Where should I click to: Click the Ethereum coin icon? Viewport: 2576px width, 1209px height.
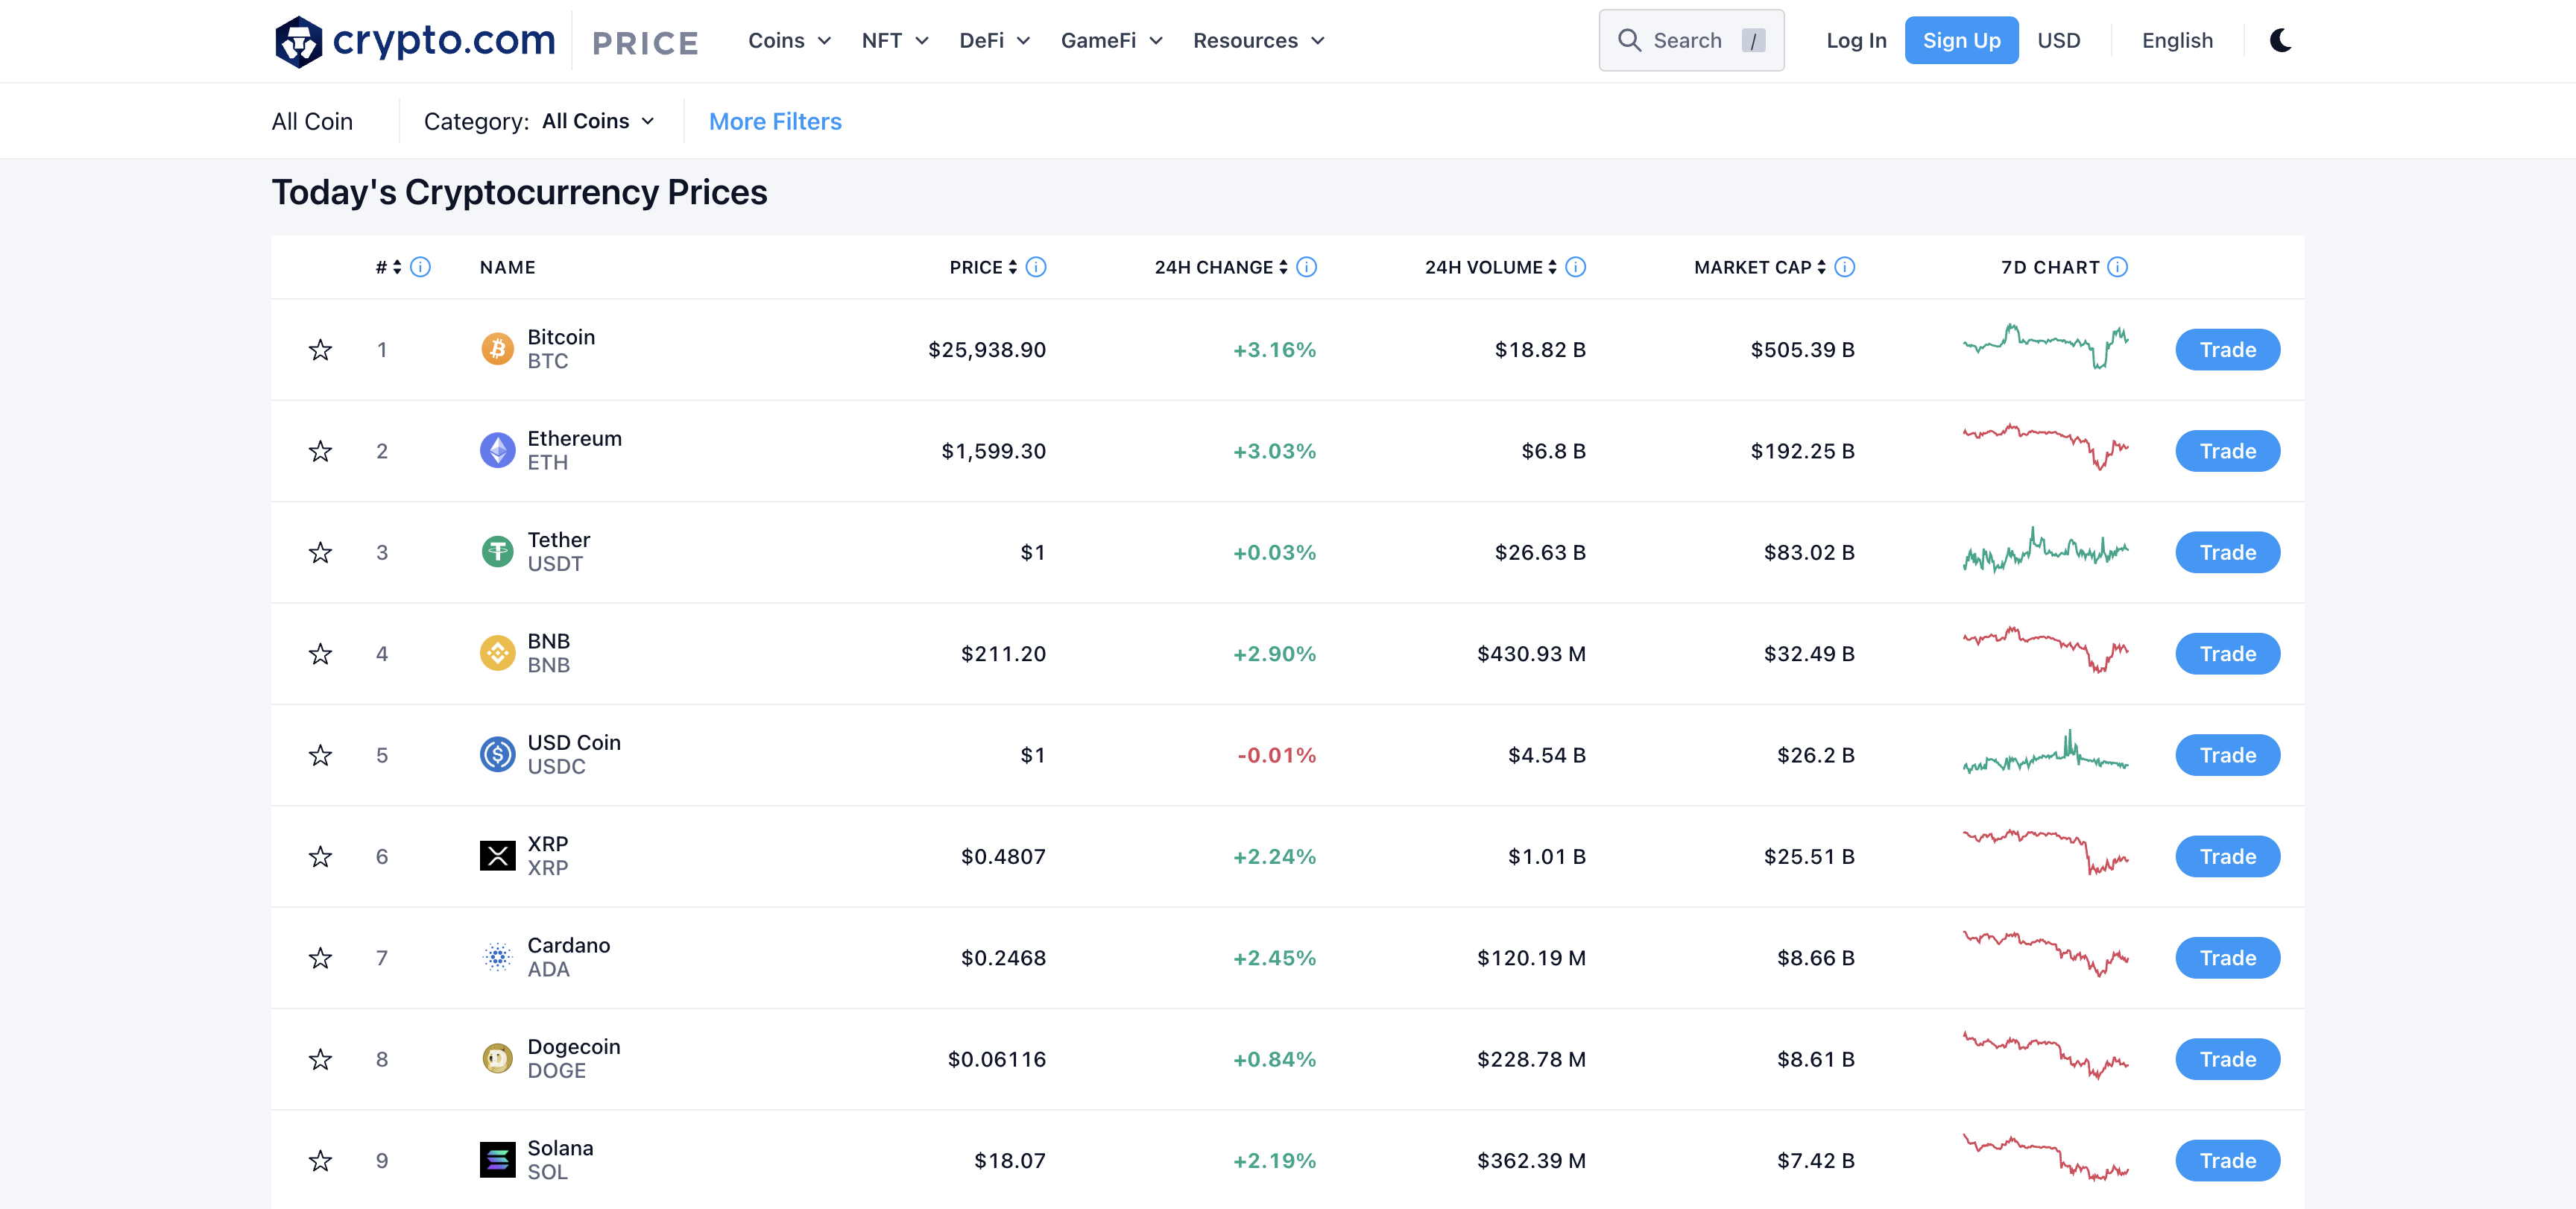[x=497, y=450]
